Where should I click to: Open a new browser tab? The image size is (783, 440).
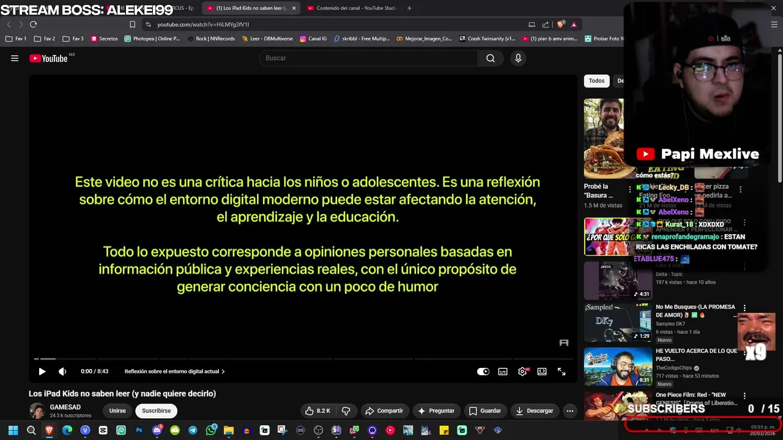pos(409,8)
